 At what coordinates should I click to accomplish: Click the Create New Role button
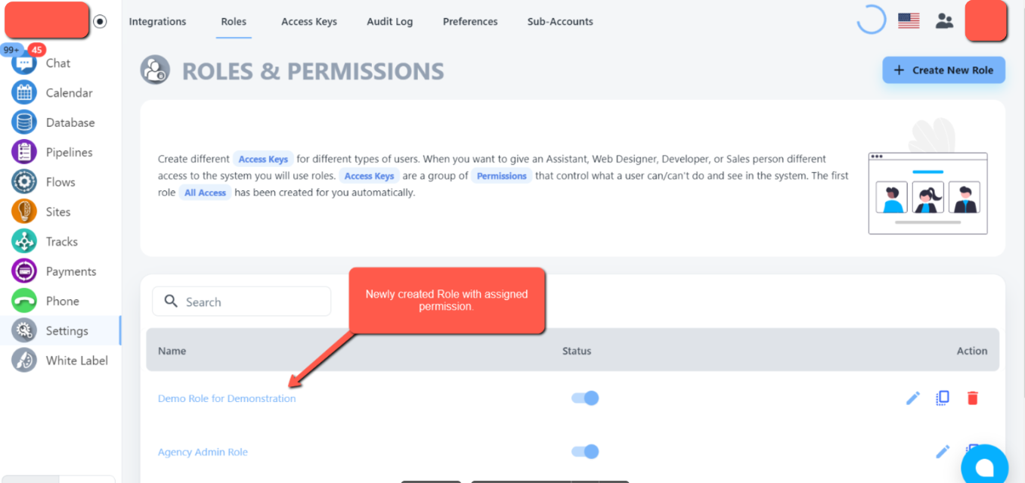pyautogui.click(x=943, y=70)
